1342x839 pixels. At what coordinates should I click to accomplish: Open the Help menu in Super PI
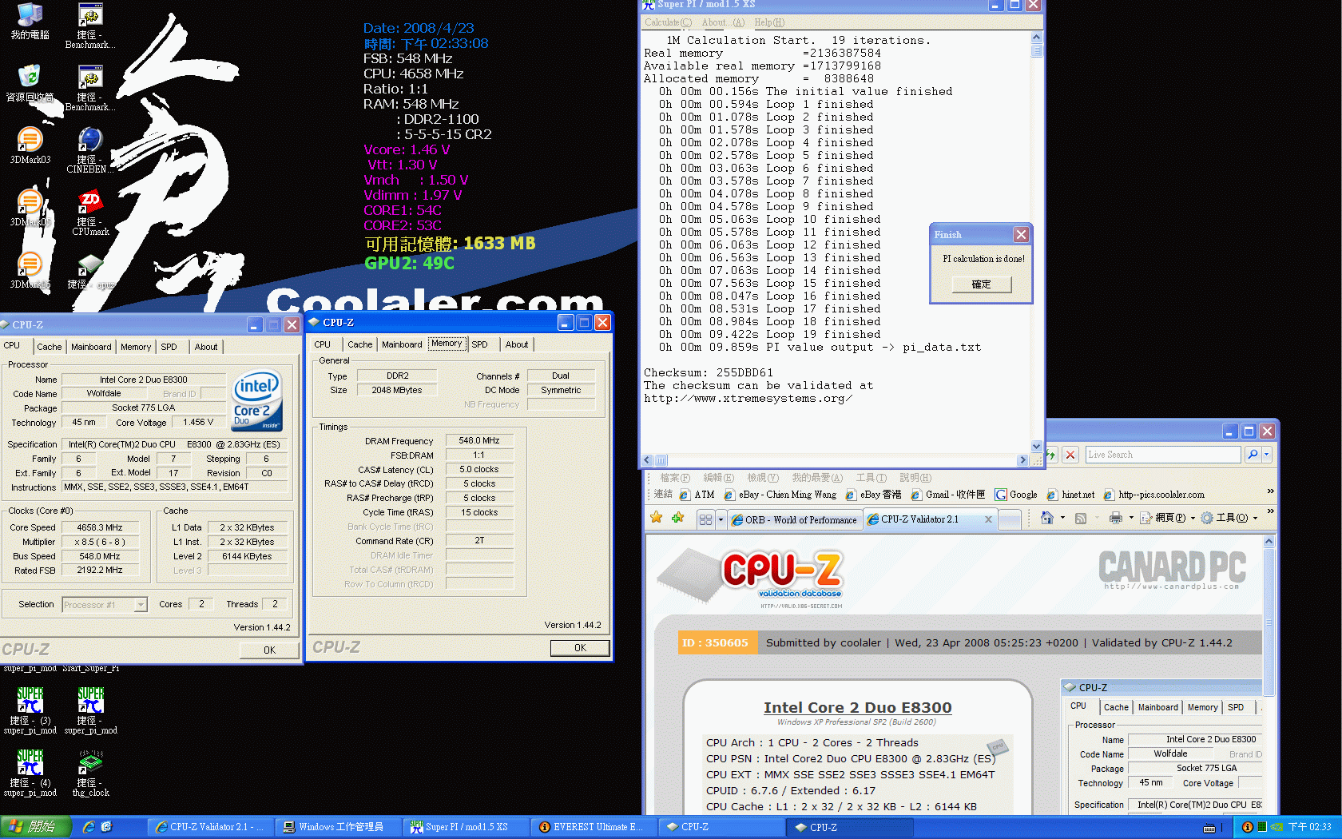coord(769,22)
